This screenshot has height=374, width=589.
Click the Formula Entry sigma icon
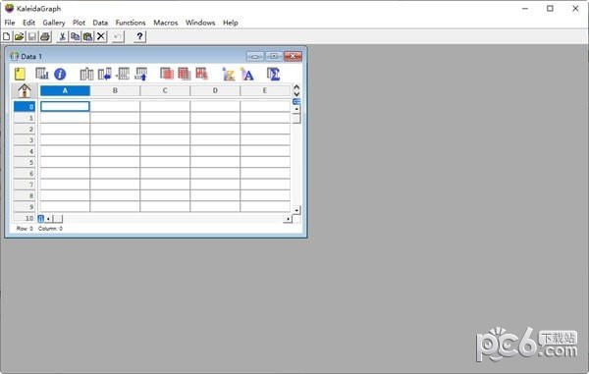273,74
